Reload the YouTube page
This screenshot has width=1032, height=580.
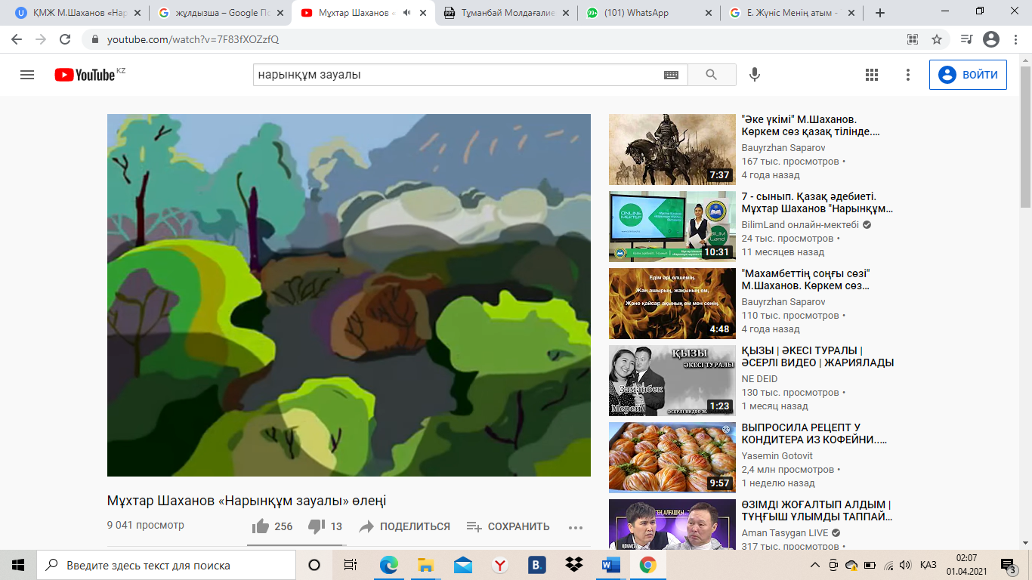click(65, 39)
